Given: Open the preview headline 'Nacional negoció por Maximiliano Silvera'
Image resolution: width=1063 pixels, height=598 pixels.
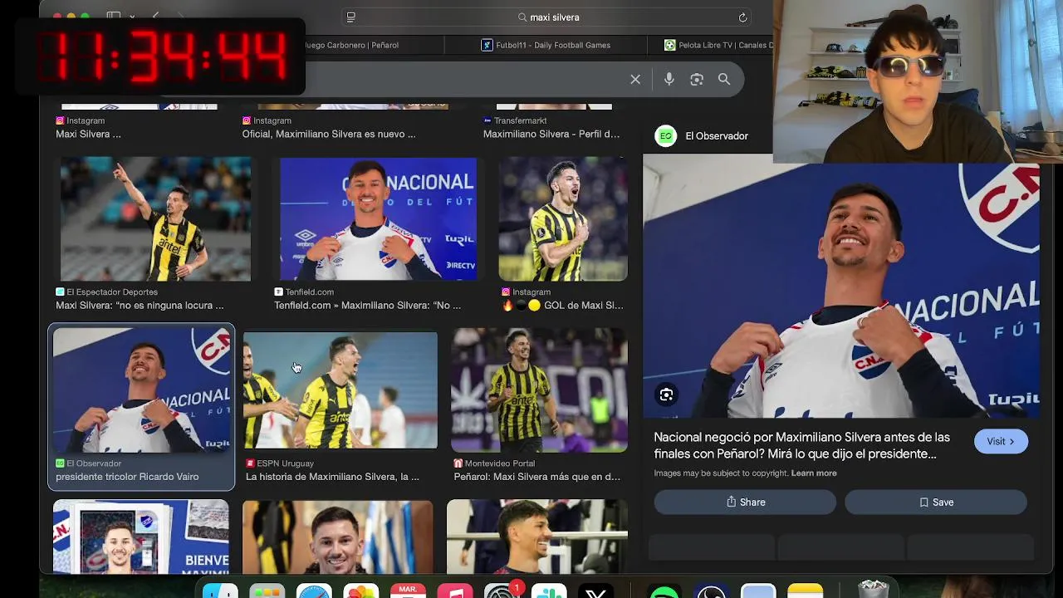Looking at the screenshot, I should 801,445.
